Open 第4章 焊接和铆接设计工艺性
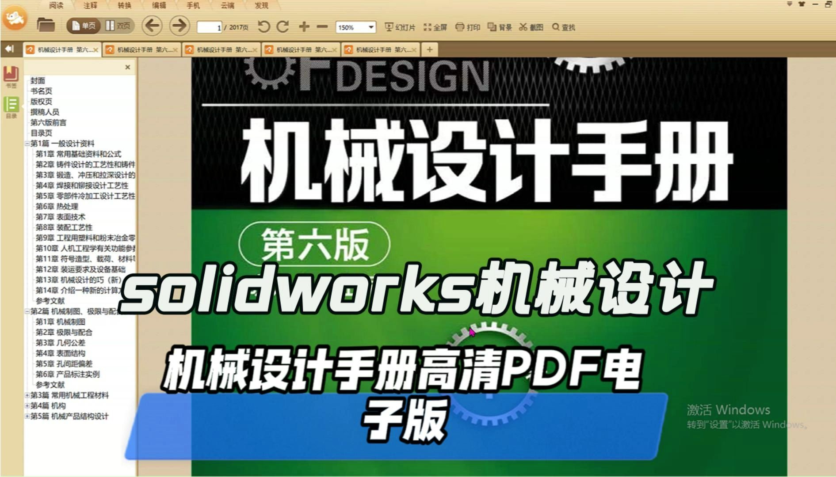The height and width of the screenshot is (477, 836). (82, 185)
